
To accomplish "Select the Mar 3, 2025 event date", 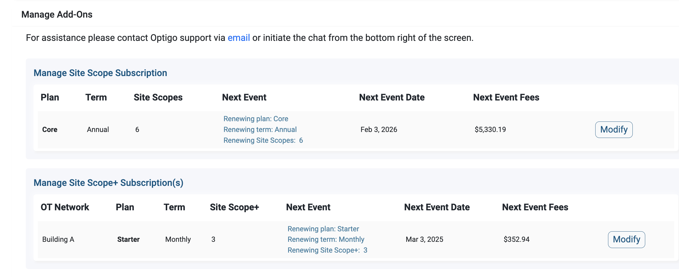I will (x=424, y=240).
